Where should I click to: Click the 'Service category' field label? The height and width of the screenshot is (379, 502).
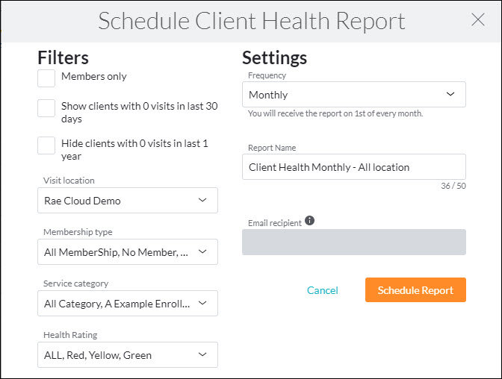pos(76,284)
